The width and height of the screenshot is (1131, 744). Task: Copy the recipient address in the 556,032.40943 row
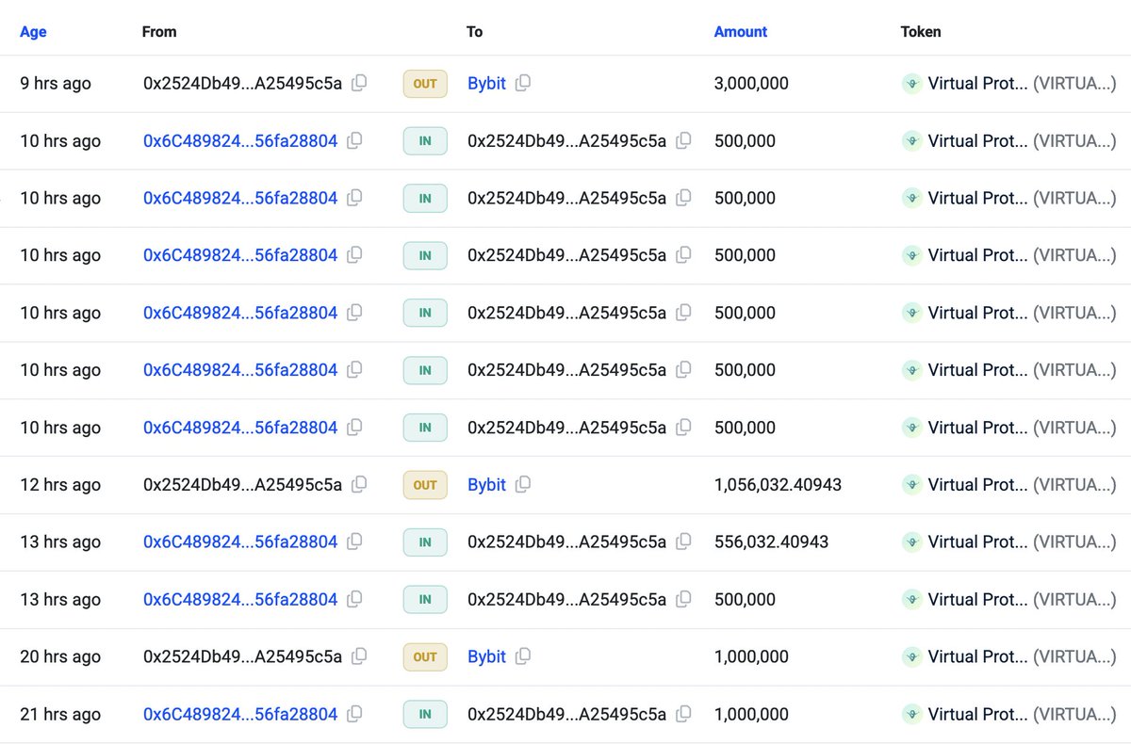tap(683, 542)
